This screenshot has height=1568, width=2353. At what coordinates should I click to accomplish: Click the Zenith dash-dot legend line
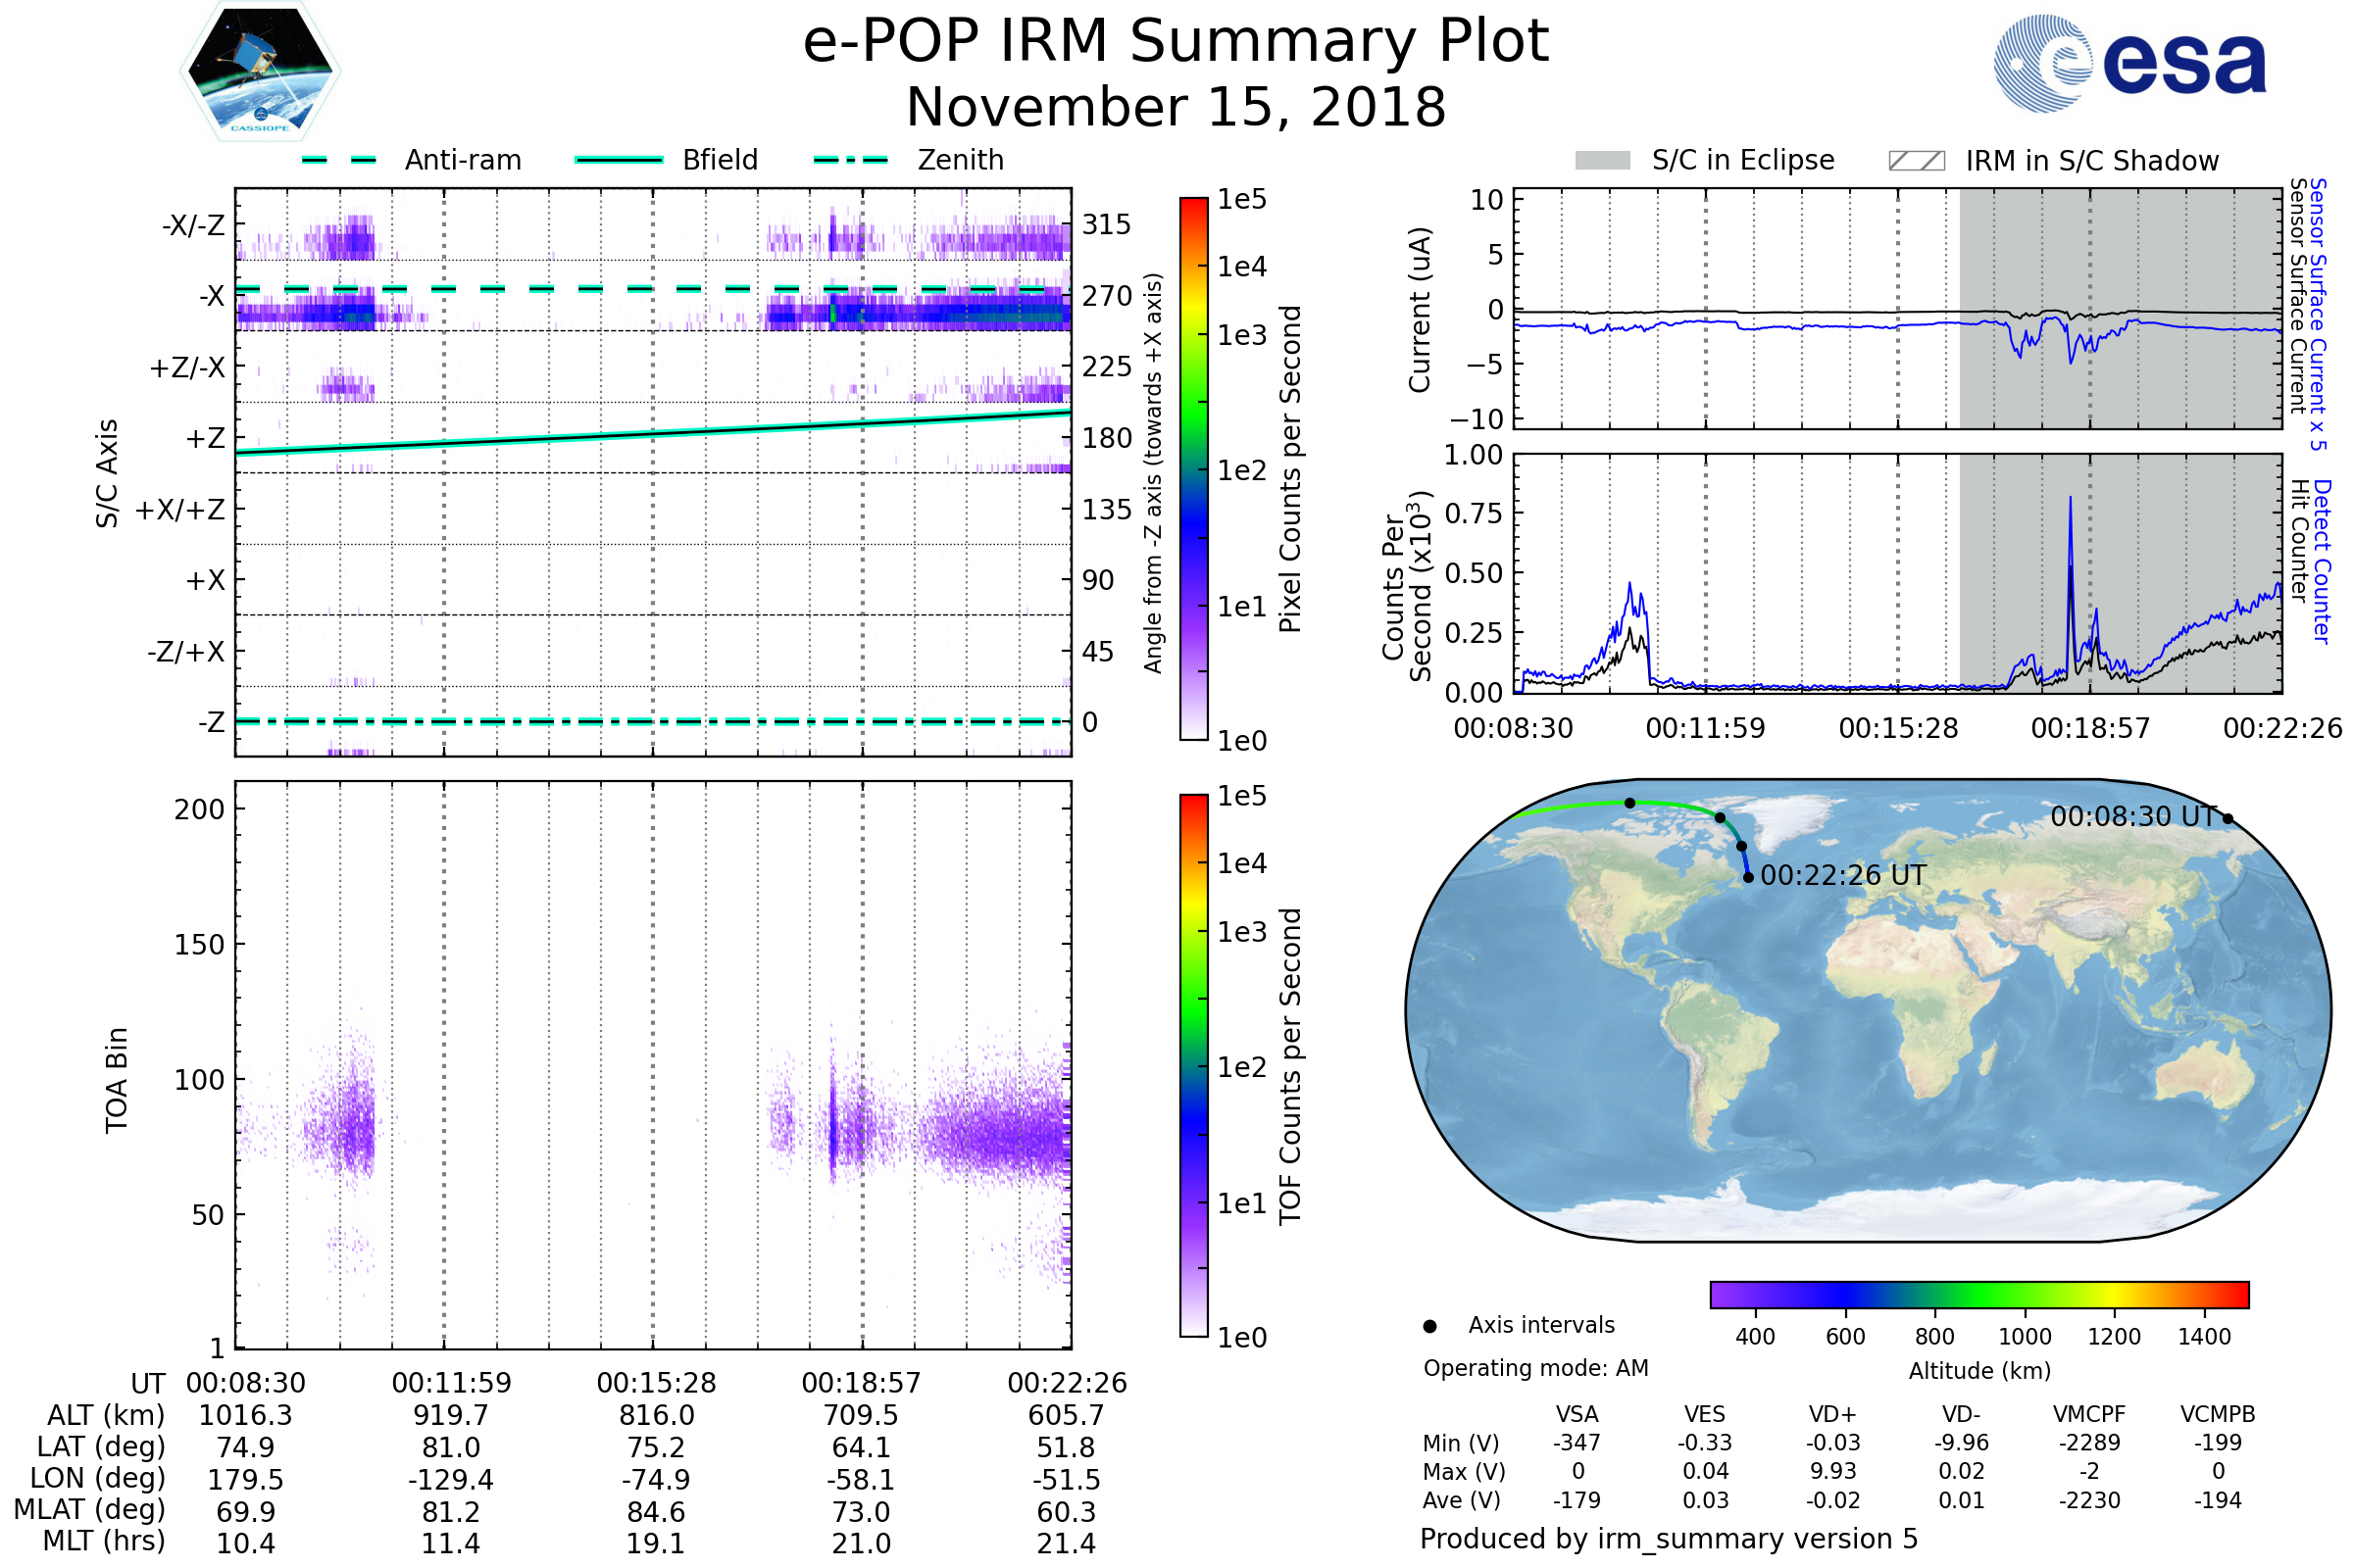[850, 160]
